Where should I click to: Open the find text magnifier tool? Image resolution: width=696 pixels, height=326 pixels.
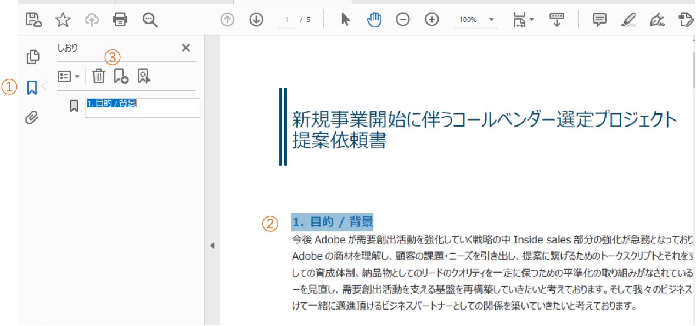tap(149, 20)
